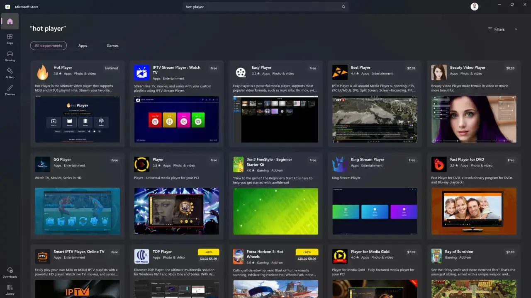This screenshot has height=298, width=531.
Task: Click the search magnifier icon
Action: [343, 7]
